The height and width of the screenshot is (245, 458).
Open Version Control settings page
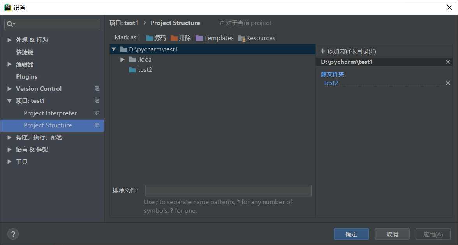[x=39, y=88]
